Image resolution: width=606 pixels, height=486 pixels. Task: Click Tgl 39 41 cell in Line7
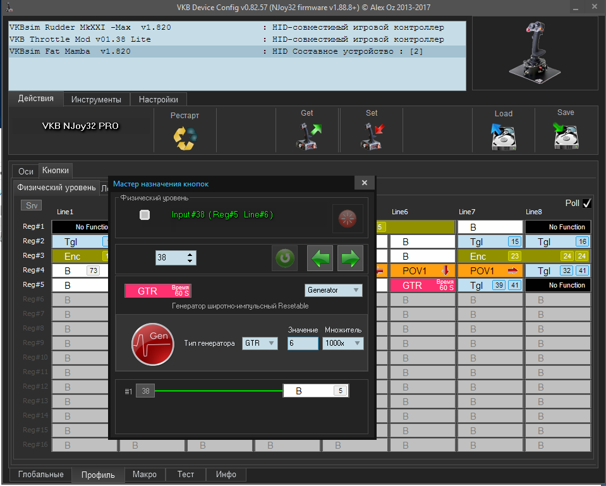click(x=490, y=285)
